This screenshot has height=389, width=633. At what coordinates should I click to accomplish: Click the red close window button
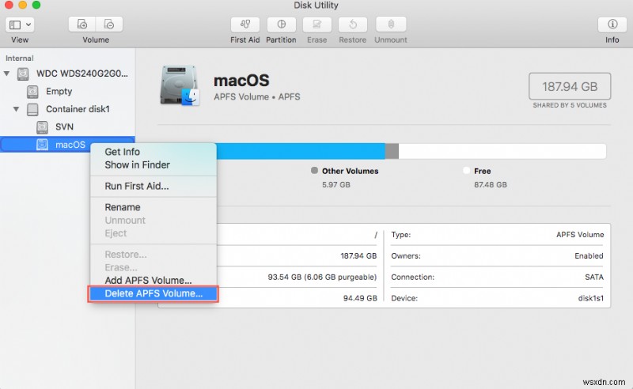(x=9, y=5)
